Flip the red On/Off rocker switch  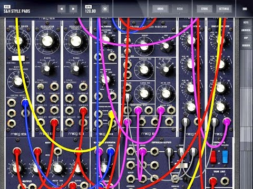tap(213, 156)
